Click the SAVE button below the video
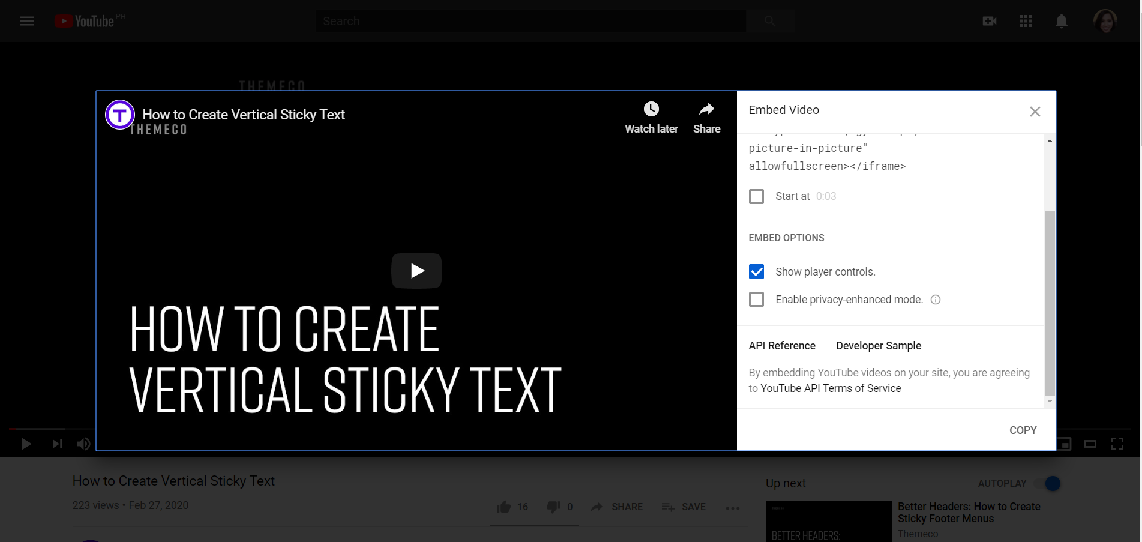 pyautogui.click(x=684, y=507)
